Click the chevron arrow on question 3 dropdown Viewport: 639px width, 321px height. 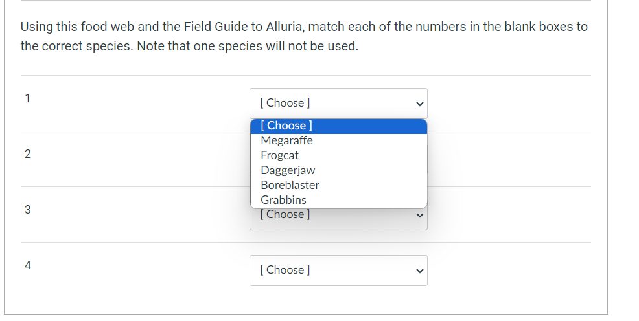(419, 215)
